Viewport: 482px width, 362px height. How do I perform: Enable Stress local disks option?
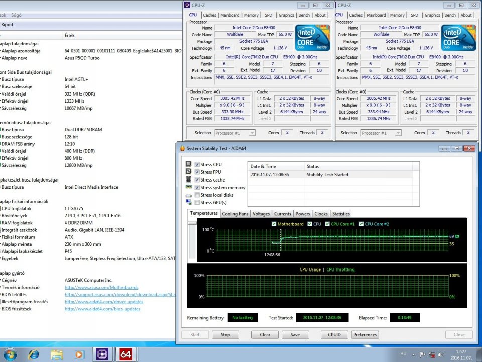pos(197,195)
